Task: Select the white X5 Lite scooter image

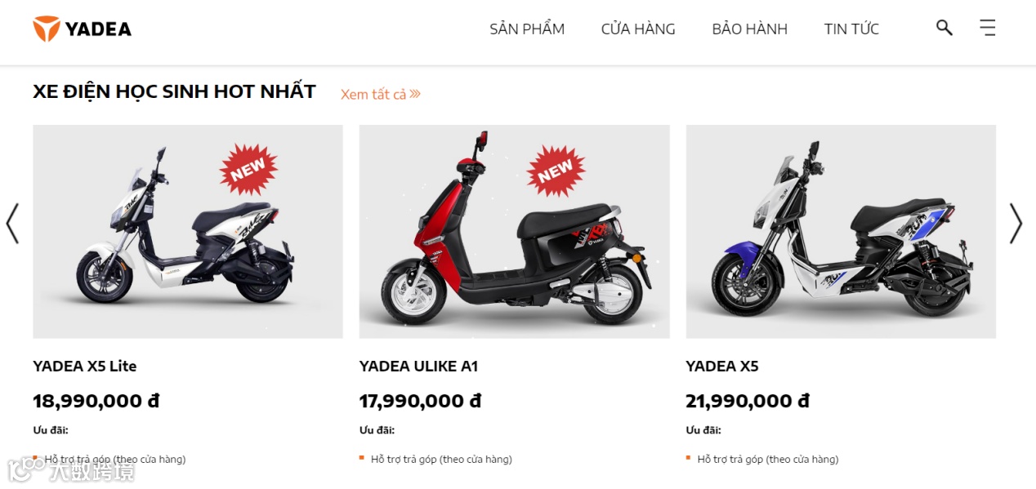Action: [188, 232]
